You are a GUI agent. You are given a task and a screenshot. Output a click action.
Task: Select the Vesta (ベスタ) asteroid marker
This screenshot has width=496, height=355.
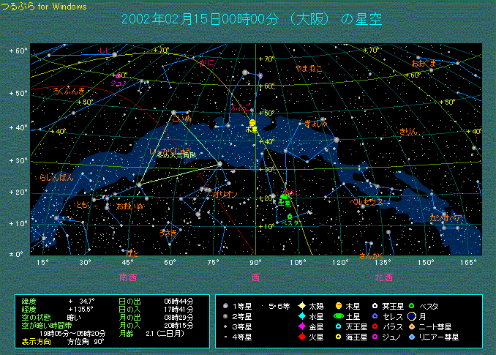(290, 217)
